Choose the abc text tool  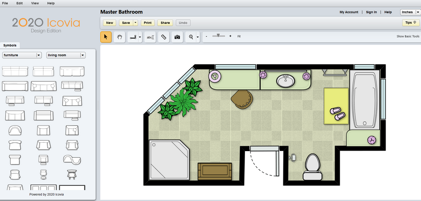(x=150, y=37)
